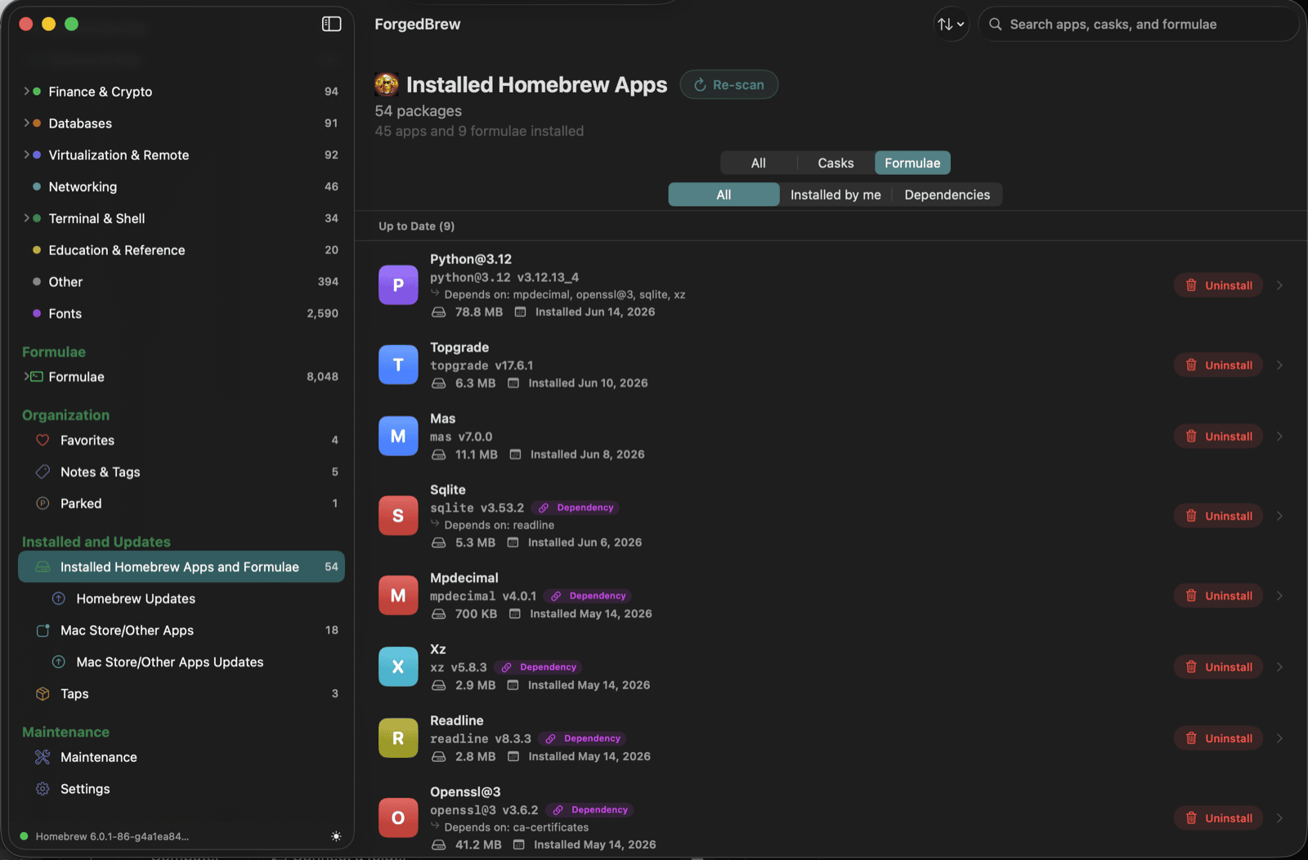
Task: Expand Virtualization & Remote category
Action: [x=26, y=155]
